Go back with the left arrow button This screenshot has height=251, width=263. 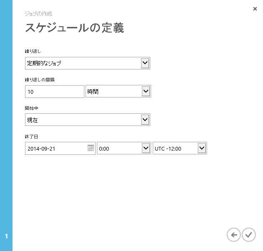[234, 235]
